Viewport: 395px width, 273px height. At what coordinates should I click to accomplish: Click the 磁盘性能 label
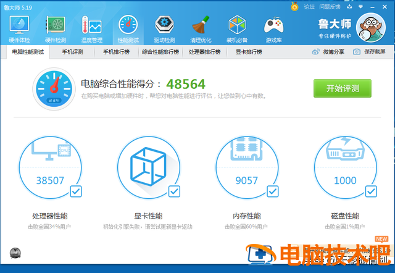tap(345, 216)
